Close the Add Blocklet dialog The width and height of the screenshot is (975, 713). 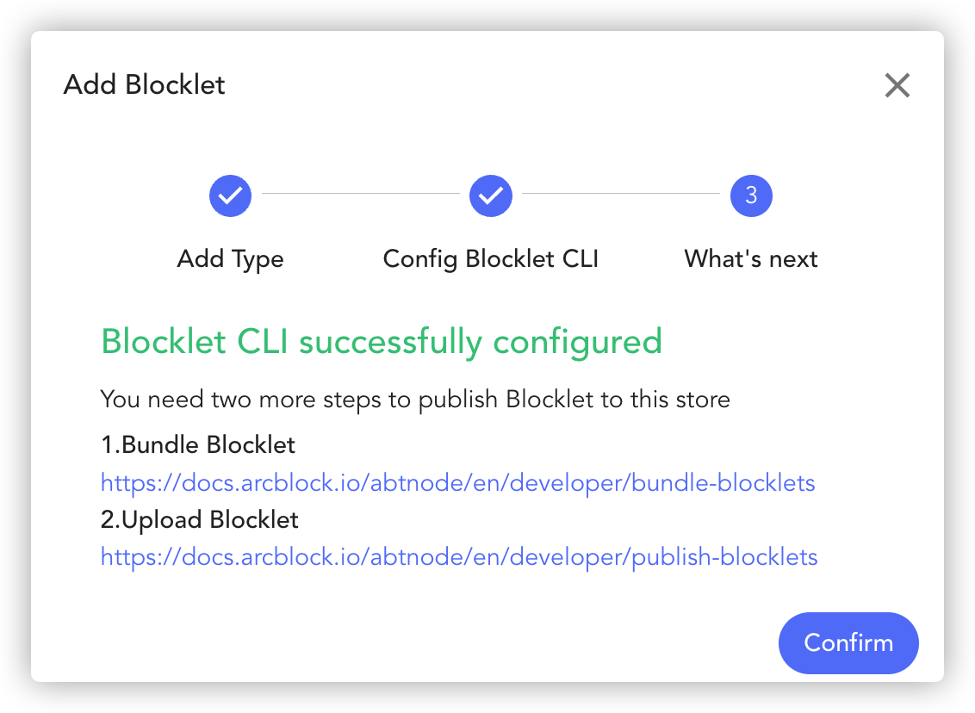point(897,85)
